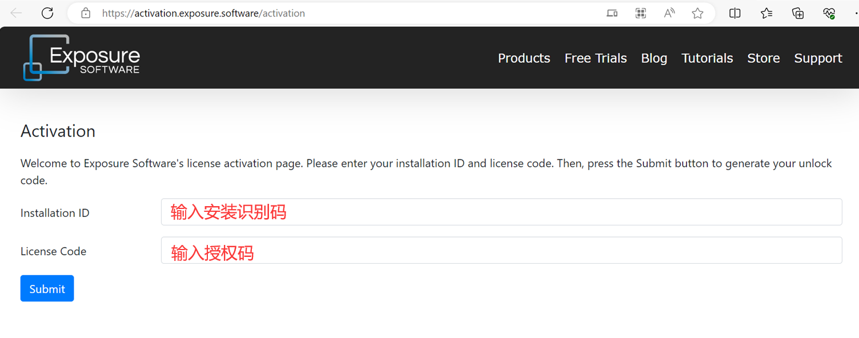Click the send-to-devices icon in address bar
This screenshot has height=338, width=859.
tap(612, 13)
